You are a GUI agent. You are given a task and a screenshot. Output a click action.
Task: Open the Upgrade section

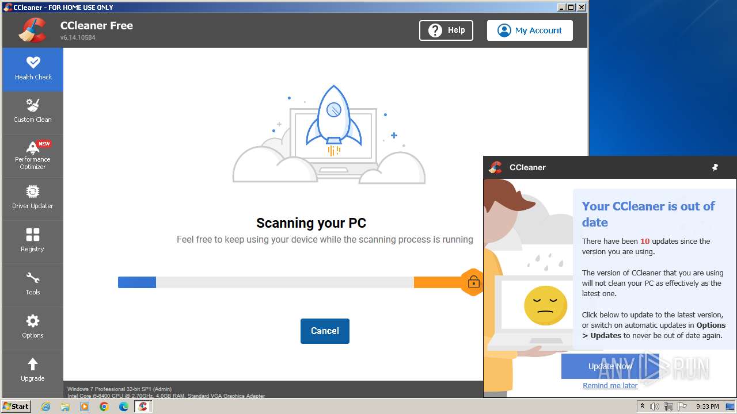(33, 371)
